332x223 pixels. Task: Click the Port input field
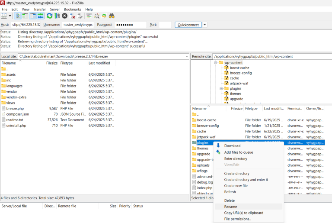click(165, 25)
